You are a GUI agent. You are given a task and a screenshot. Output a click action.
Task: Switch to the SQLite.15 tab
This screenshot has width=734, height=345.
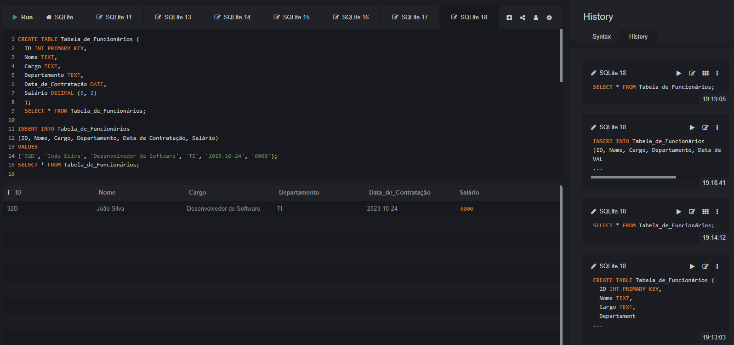291,17
